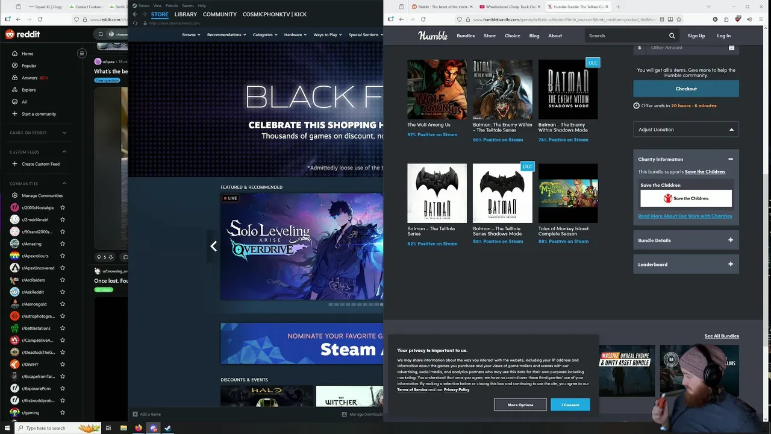Open the Firefox hamburger menu in Humble window
This screenshot has width=771, height=434.
(760, 19)
